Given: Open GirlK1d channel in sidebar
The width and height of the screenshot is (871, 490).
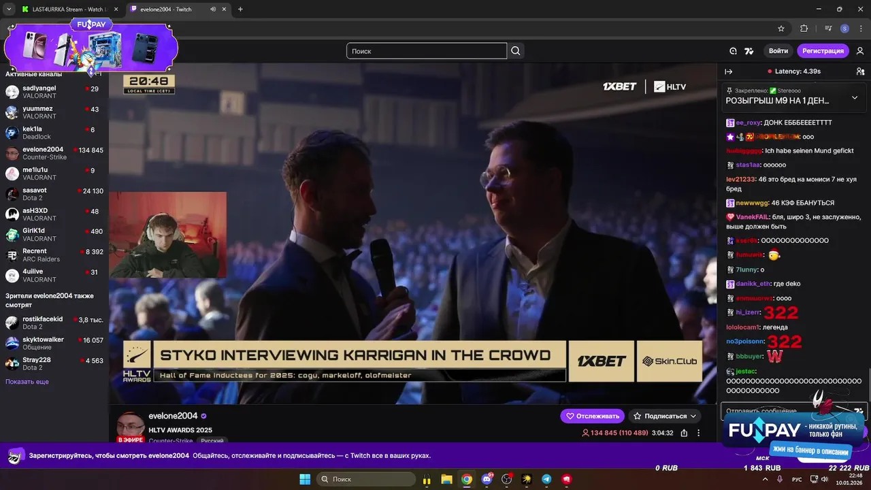Looking at the screenshot, I should click(x=54, y=235).
